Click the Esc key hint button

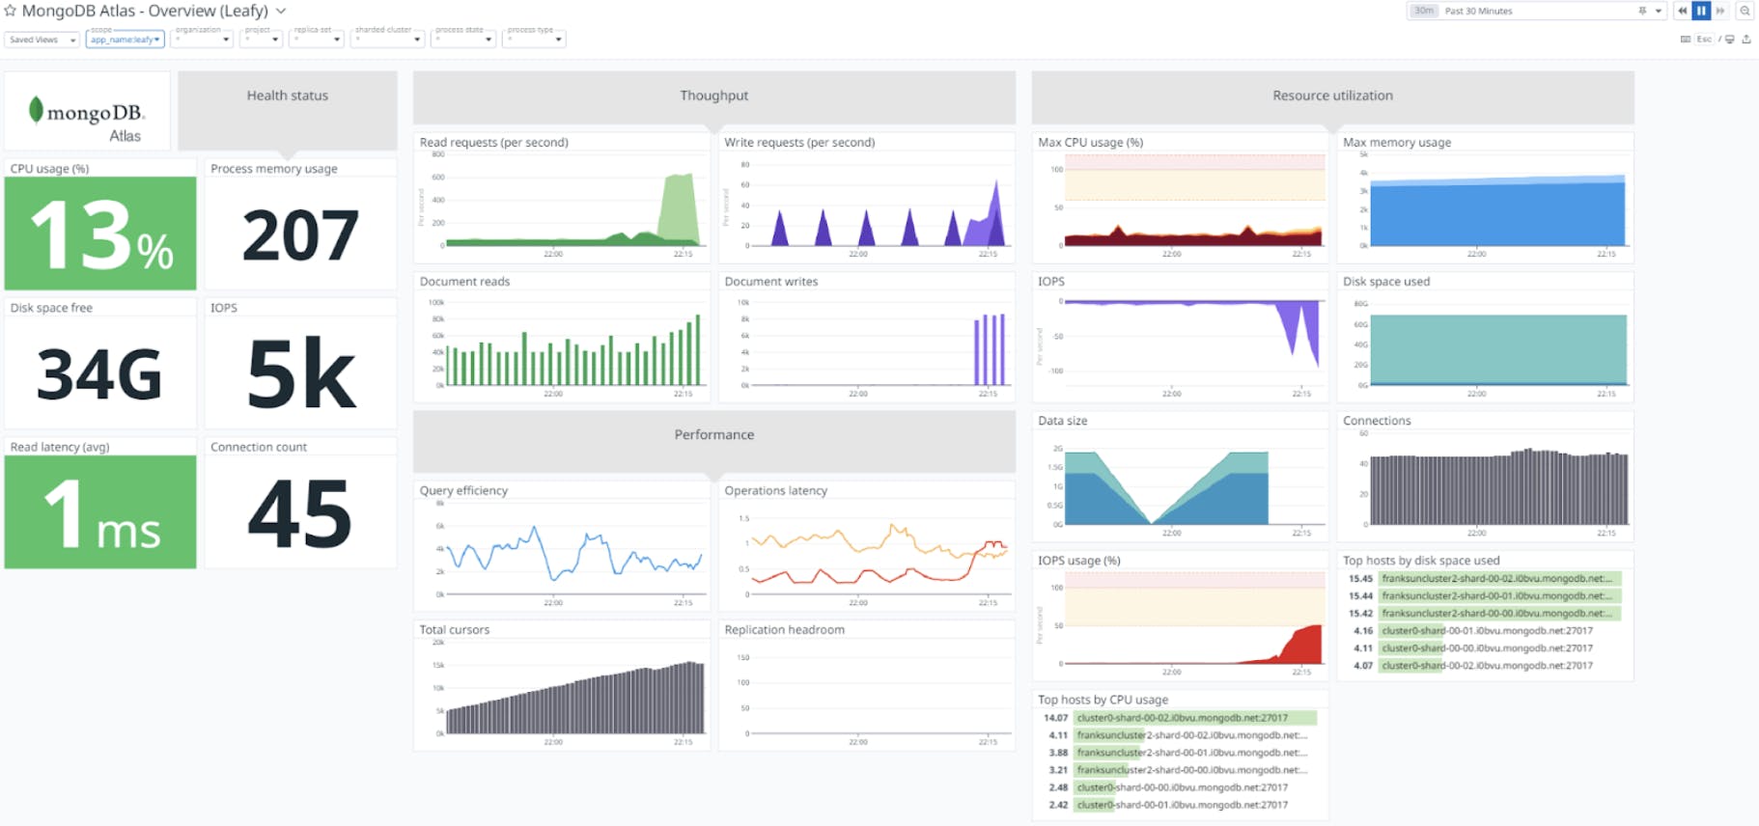(1704, 40)
